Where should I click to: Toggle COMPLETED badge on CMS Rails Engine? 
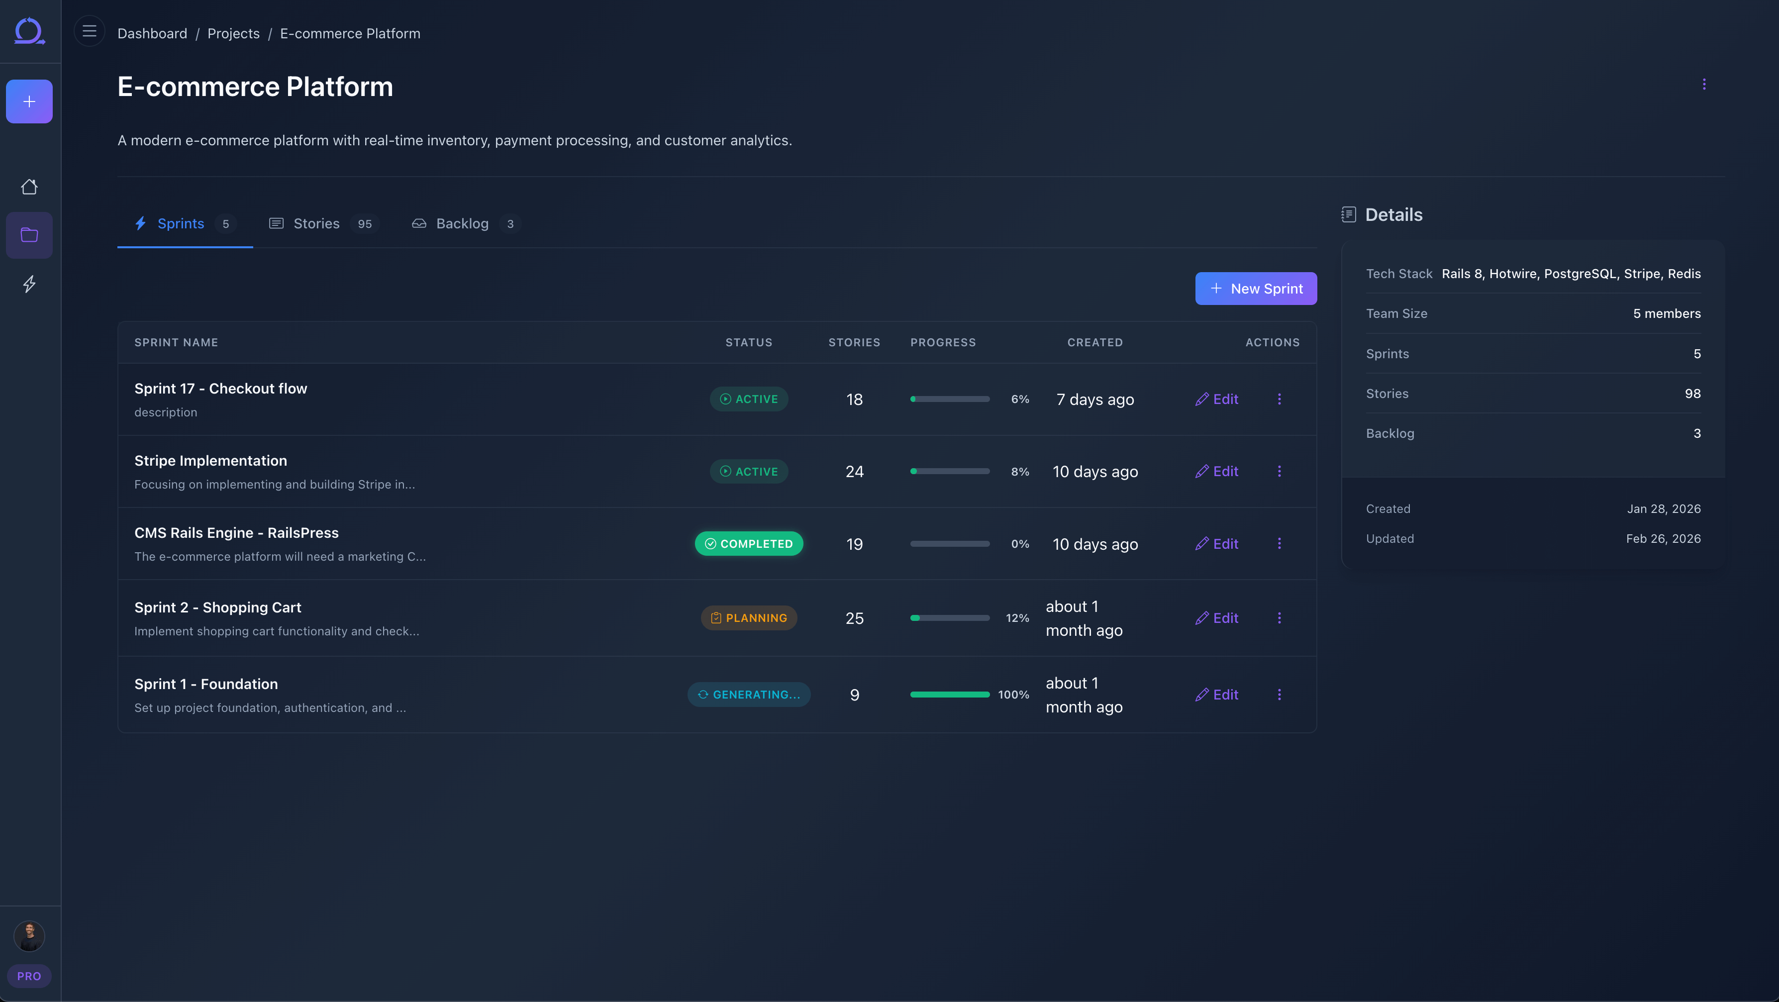[749, 543]
